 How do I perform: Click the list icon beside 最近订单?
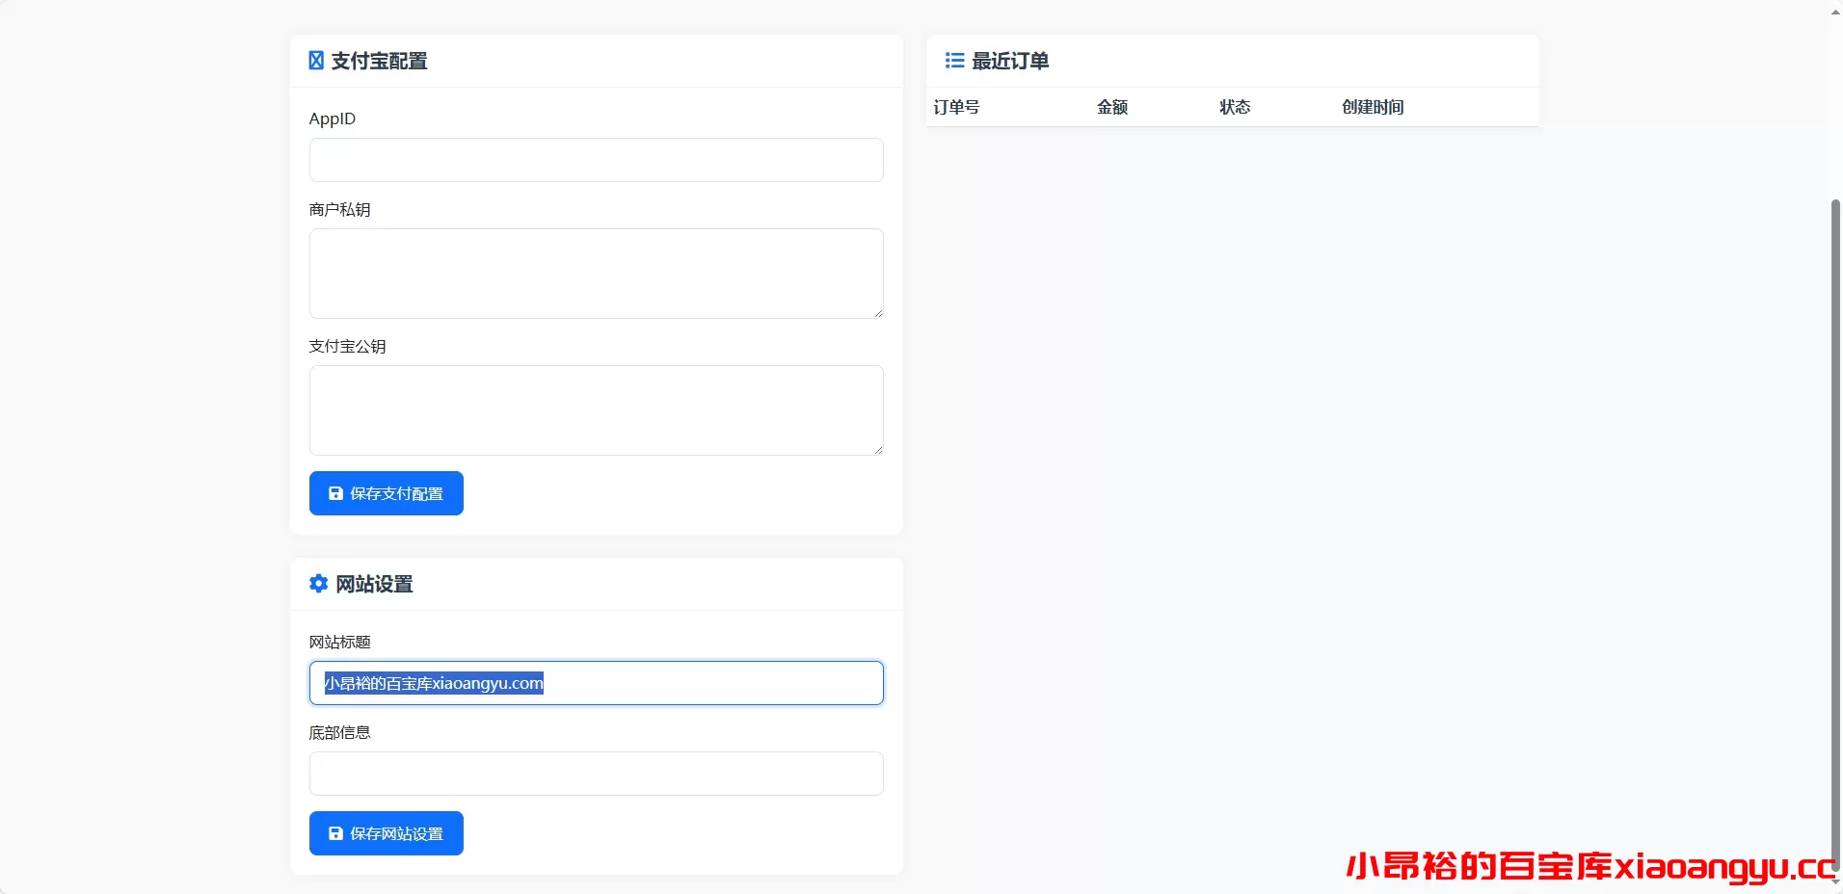[x=954, y=61]
